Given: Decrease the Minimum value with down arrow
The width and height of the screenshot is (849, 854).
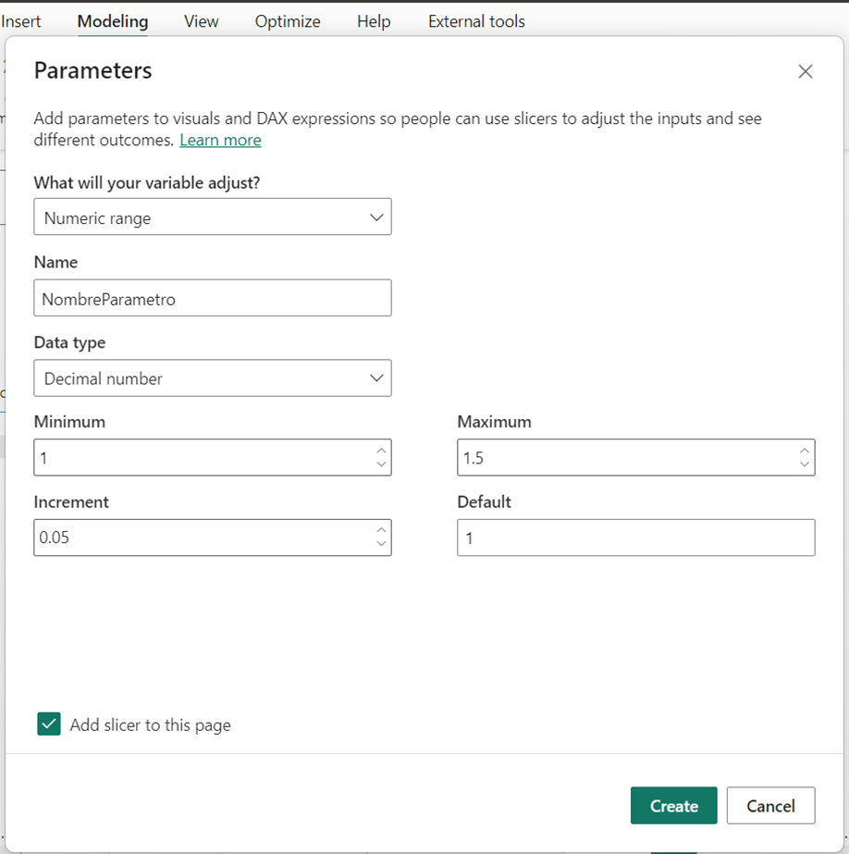Looking at the screenshot, I should [381, 464].
